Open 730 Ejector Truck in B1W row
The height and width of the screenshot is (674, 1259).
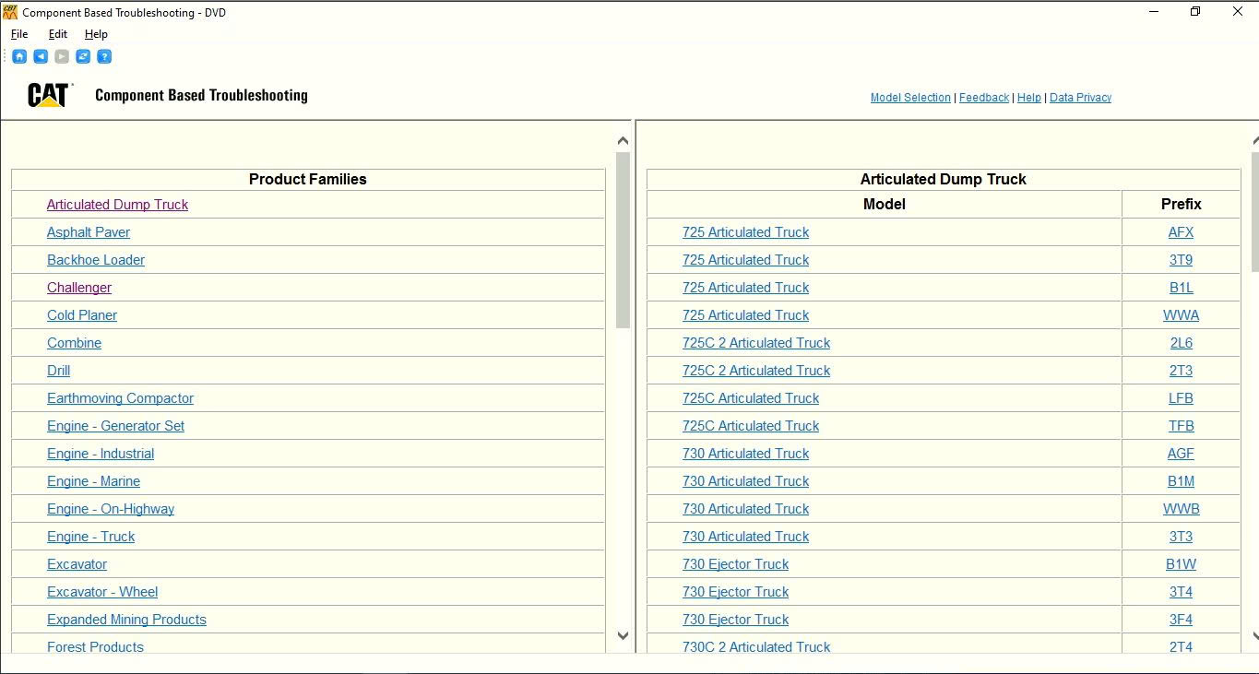[x=735, y=564]
